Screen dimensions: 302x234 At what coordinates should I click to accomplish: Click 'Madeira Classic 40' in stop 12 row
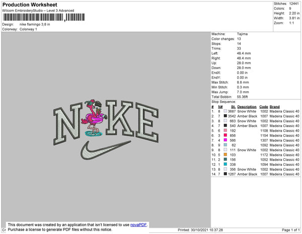(284, 164)
